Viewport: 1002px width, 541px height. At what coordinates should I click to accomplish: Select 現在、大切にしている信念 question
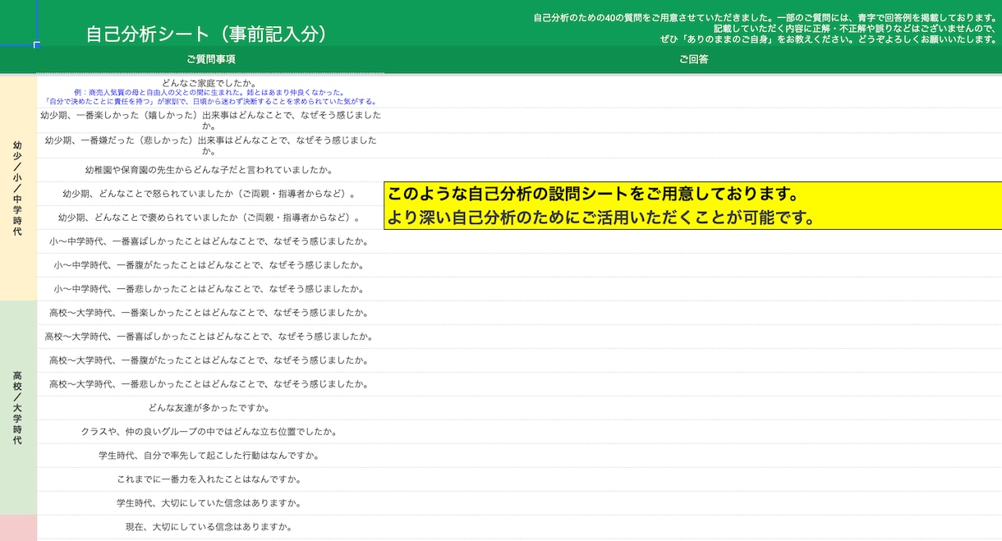point(210,527)
